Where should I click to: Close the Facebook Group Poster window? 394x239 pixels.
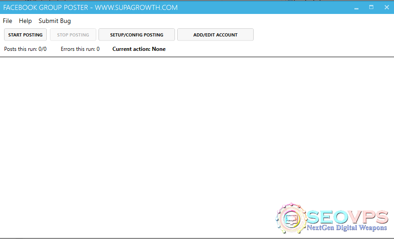coord(387,7)
